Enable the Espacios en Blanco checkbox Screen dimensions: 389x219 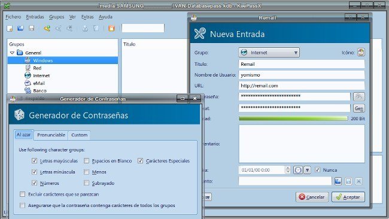coord(86,161)
